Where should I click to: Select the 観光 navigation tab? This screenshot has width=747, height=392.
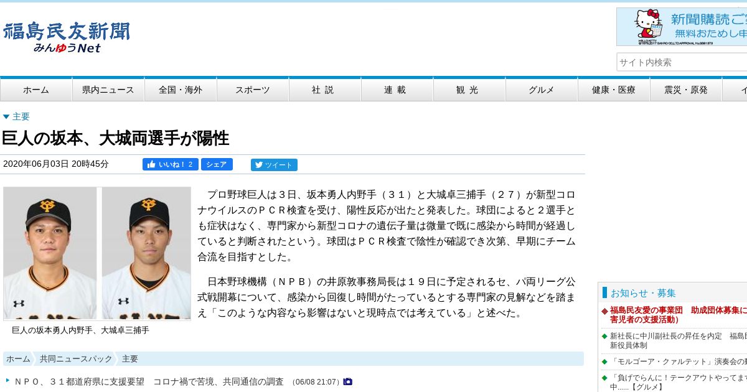[x=469, y=90]
